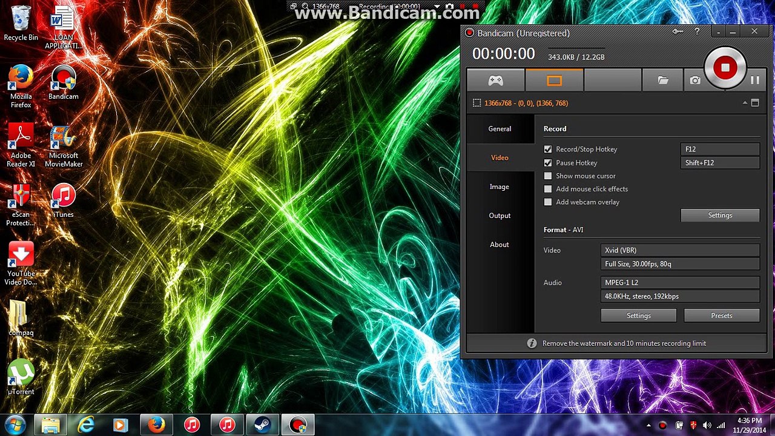The width and height of the screenshot is (775, 436).
Task: Click the Xvid (VBR) video codec value
Action: click(680, 250)
